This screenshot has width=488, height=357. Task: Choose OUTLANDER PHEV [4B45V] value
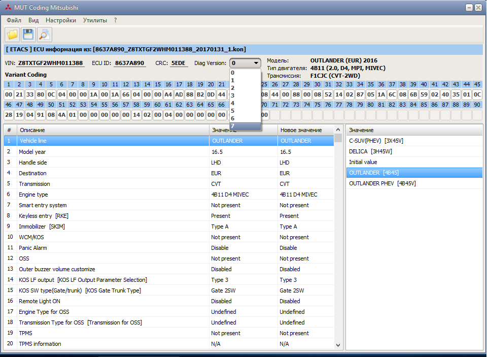(414, 183)
